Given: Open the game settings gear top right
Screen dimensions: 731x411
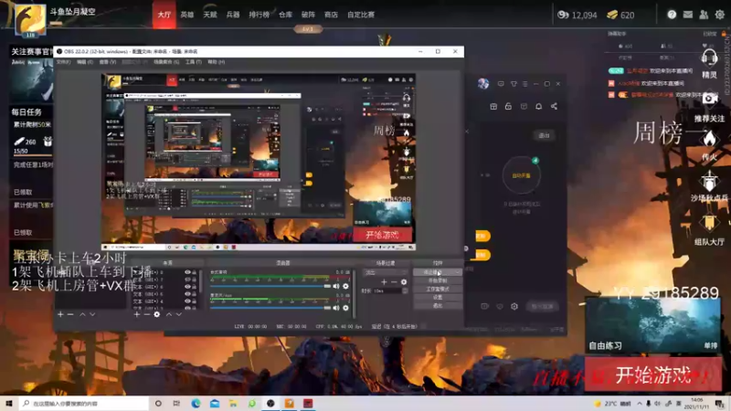Looking at the screenshot, I should point(719,15).
